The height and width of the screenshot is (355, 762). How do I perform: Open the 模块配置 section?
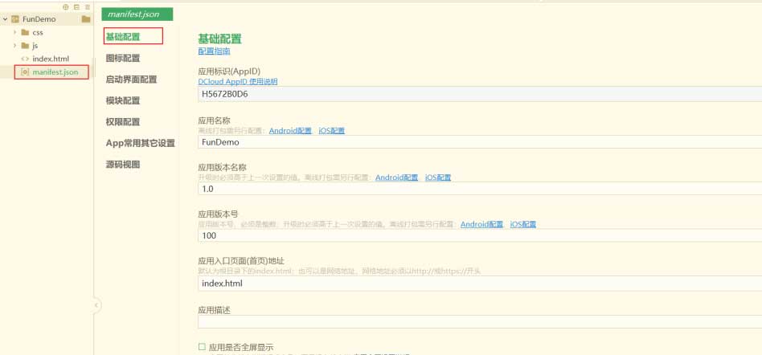(x=123, y=101)
